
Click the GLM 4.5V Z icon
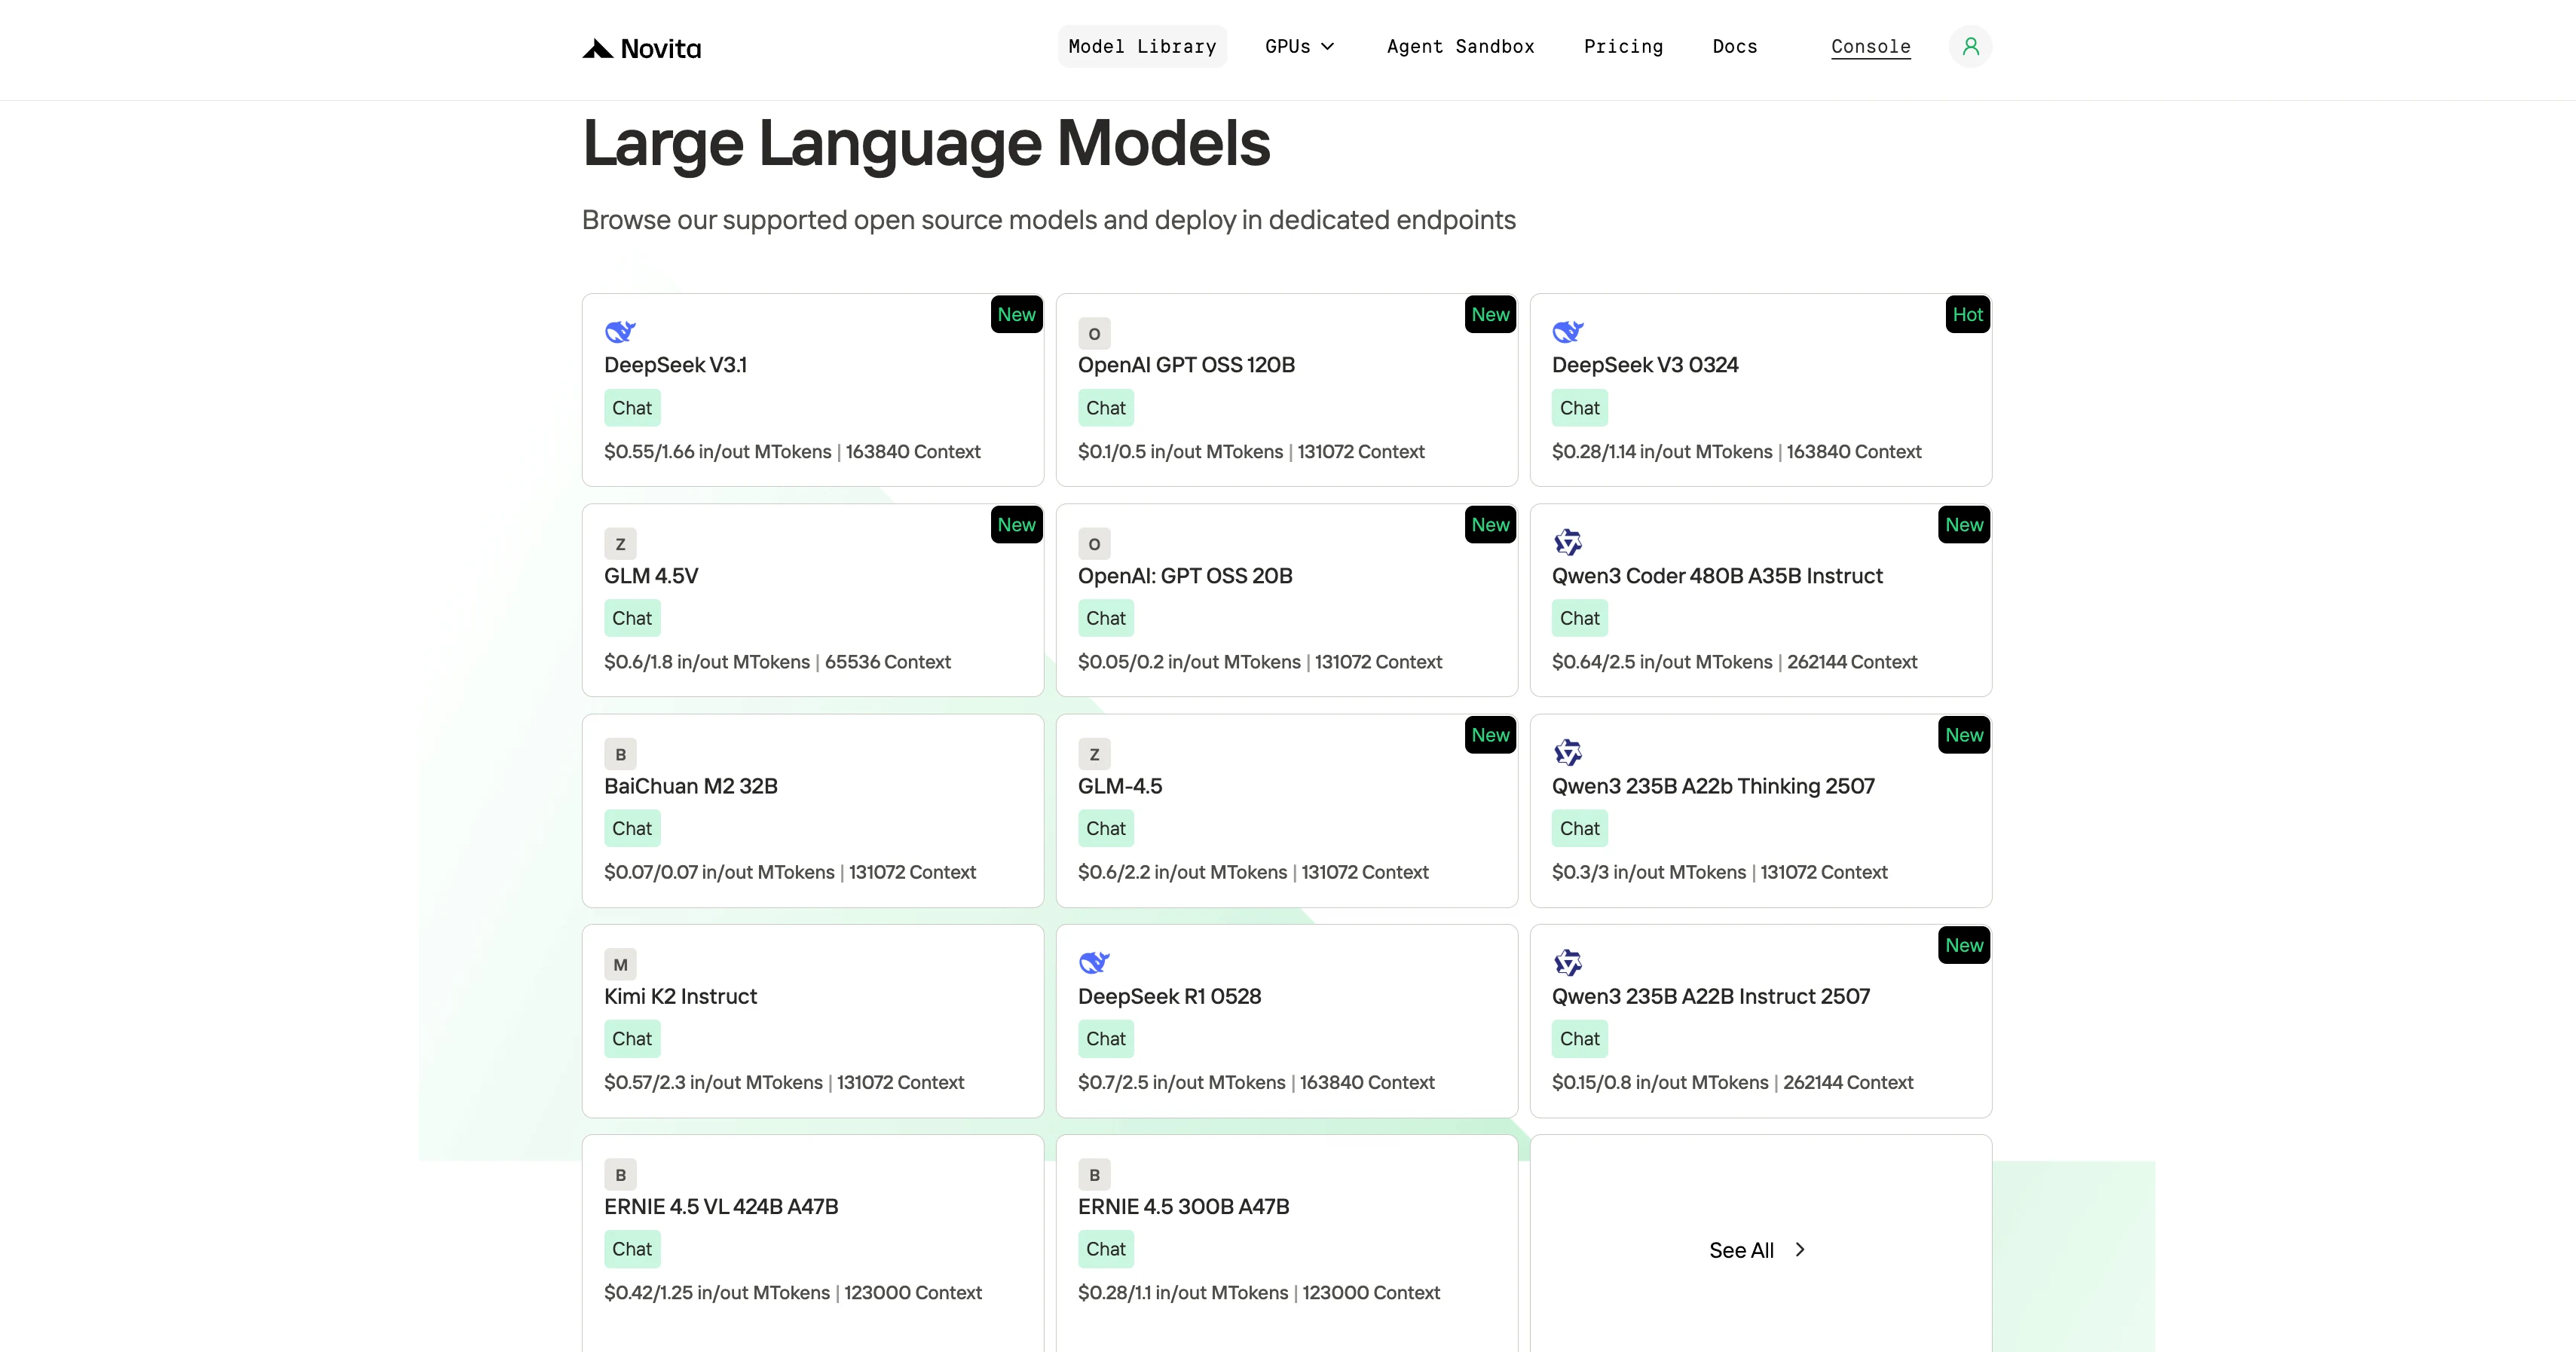tap(620, 544)
